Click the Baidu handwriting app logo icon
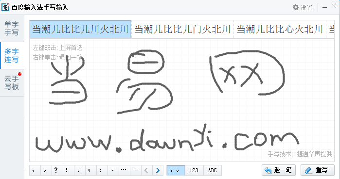This screenshot has height=179, width=340. point(5,7)
